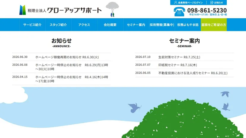Click the date 2026.06.08

pyautogui.click(x=20, y=65)
